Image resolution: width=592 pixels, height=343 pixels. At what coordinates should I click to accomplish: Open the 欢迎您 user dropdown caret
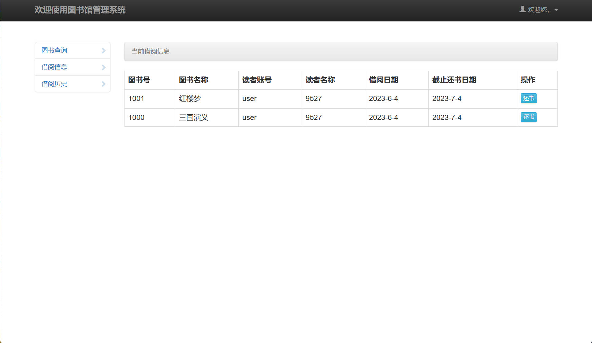click(x=556, y=10)
